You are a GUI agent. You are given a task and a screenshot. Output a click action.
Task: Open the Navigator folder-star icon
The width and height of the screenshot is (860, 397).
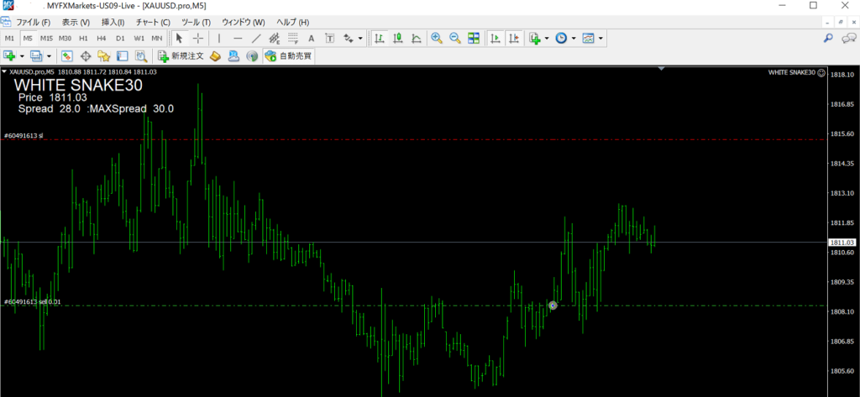click(x=103, y=56)
